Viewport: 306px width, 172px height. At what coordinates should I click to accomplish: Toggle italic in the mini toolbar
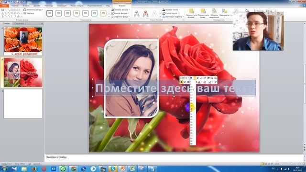(x=185, y=82)
